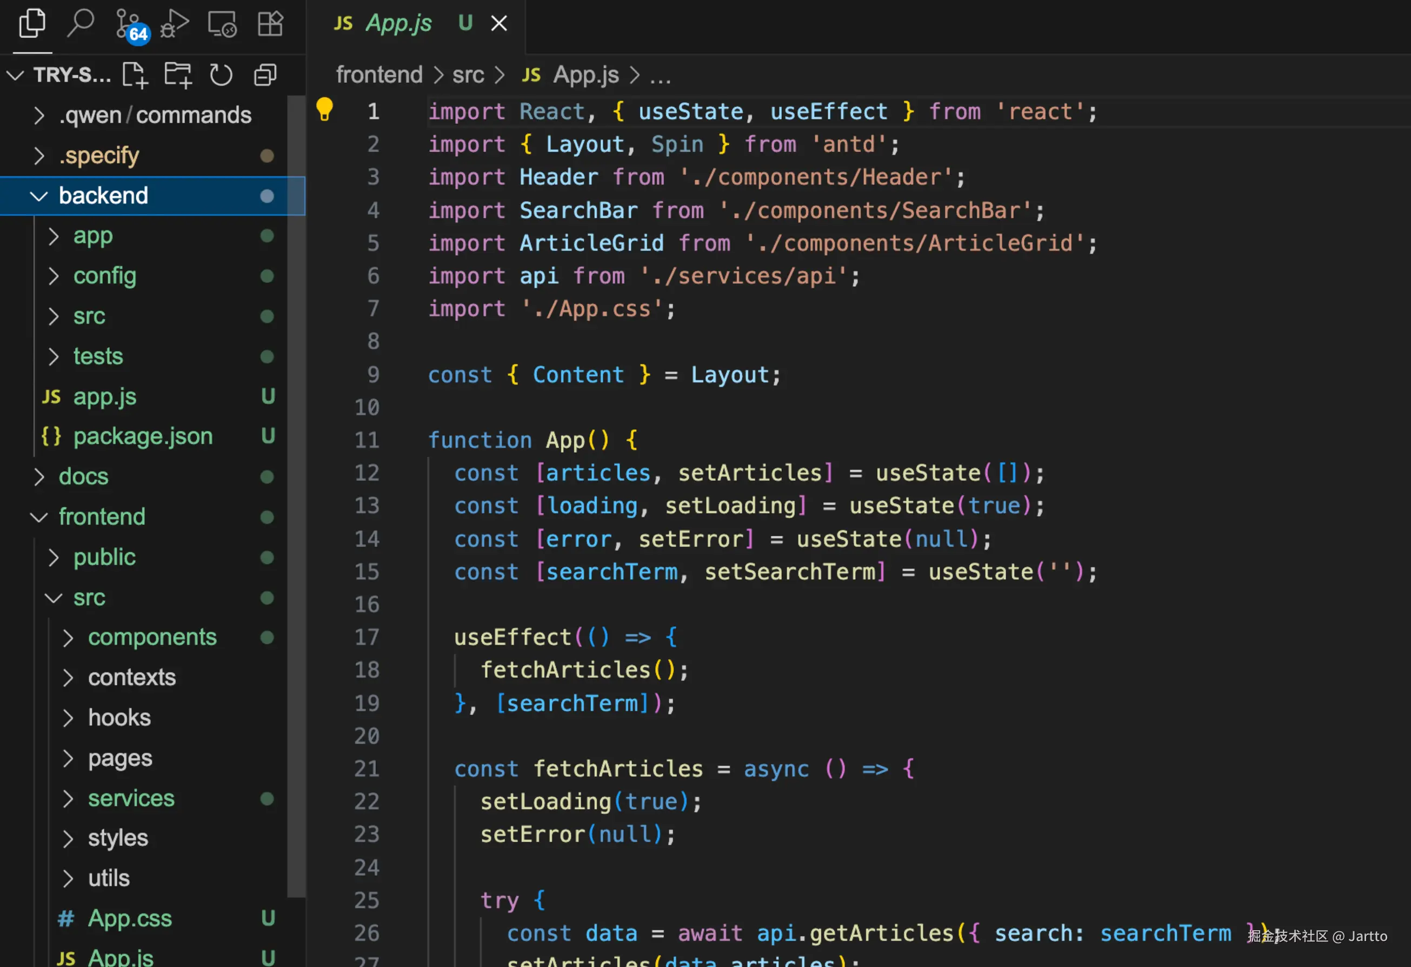
Task: Open the Search view icon
Action: pyautogui.click(x=80, y=24)
